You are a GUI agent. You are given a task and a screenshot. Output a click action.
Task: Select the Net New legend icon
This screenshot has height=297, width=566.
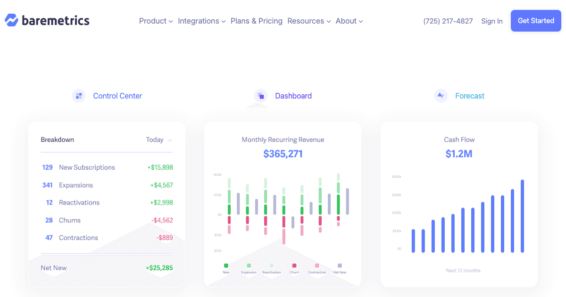tap(341, 265)
